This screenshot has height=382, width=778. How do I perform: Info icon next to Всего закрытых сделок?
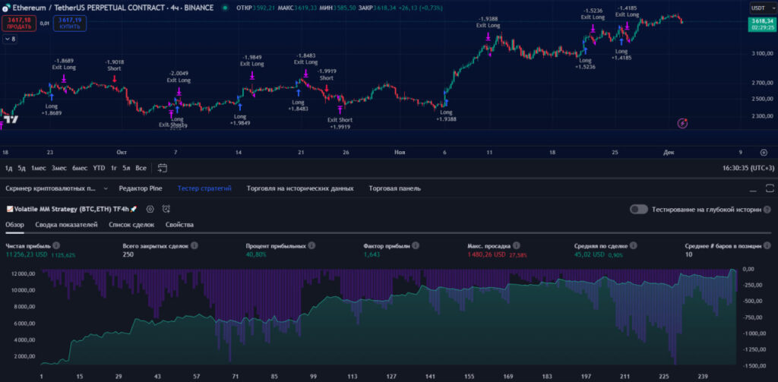[x=194, y=245]
